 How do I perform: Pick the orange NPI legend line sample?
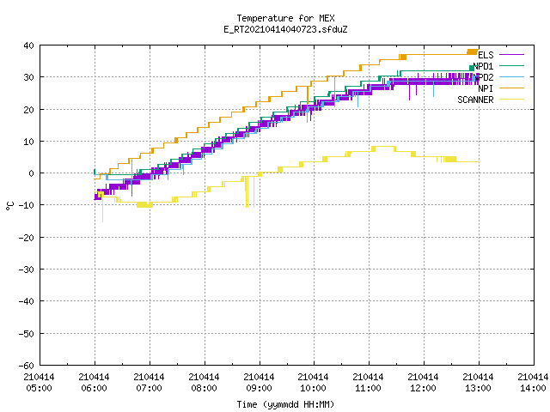tap(511, 88)
